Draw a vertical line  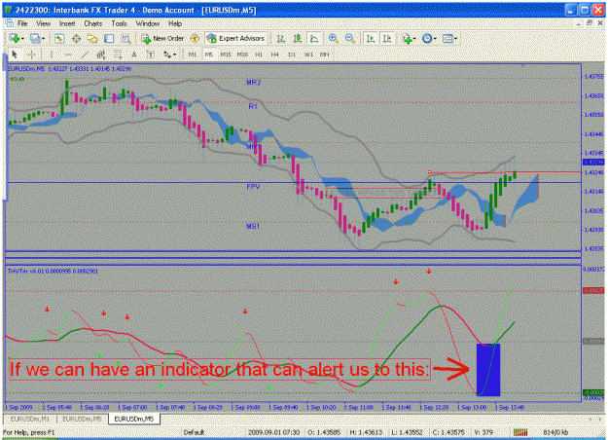[x=52, y=55]
